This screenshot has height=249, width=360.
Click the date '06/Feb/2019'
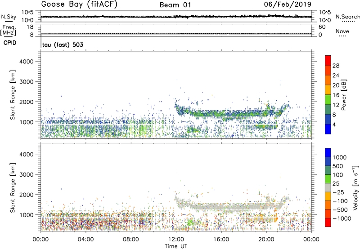288,4
